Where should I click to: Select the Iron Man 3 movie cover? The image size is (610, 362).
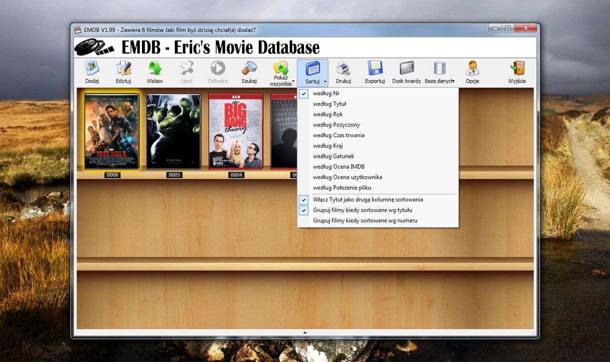pos(112,131)
